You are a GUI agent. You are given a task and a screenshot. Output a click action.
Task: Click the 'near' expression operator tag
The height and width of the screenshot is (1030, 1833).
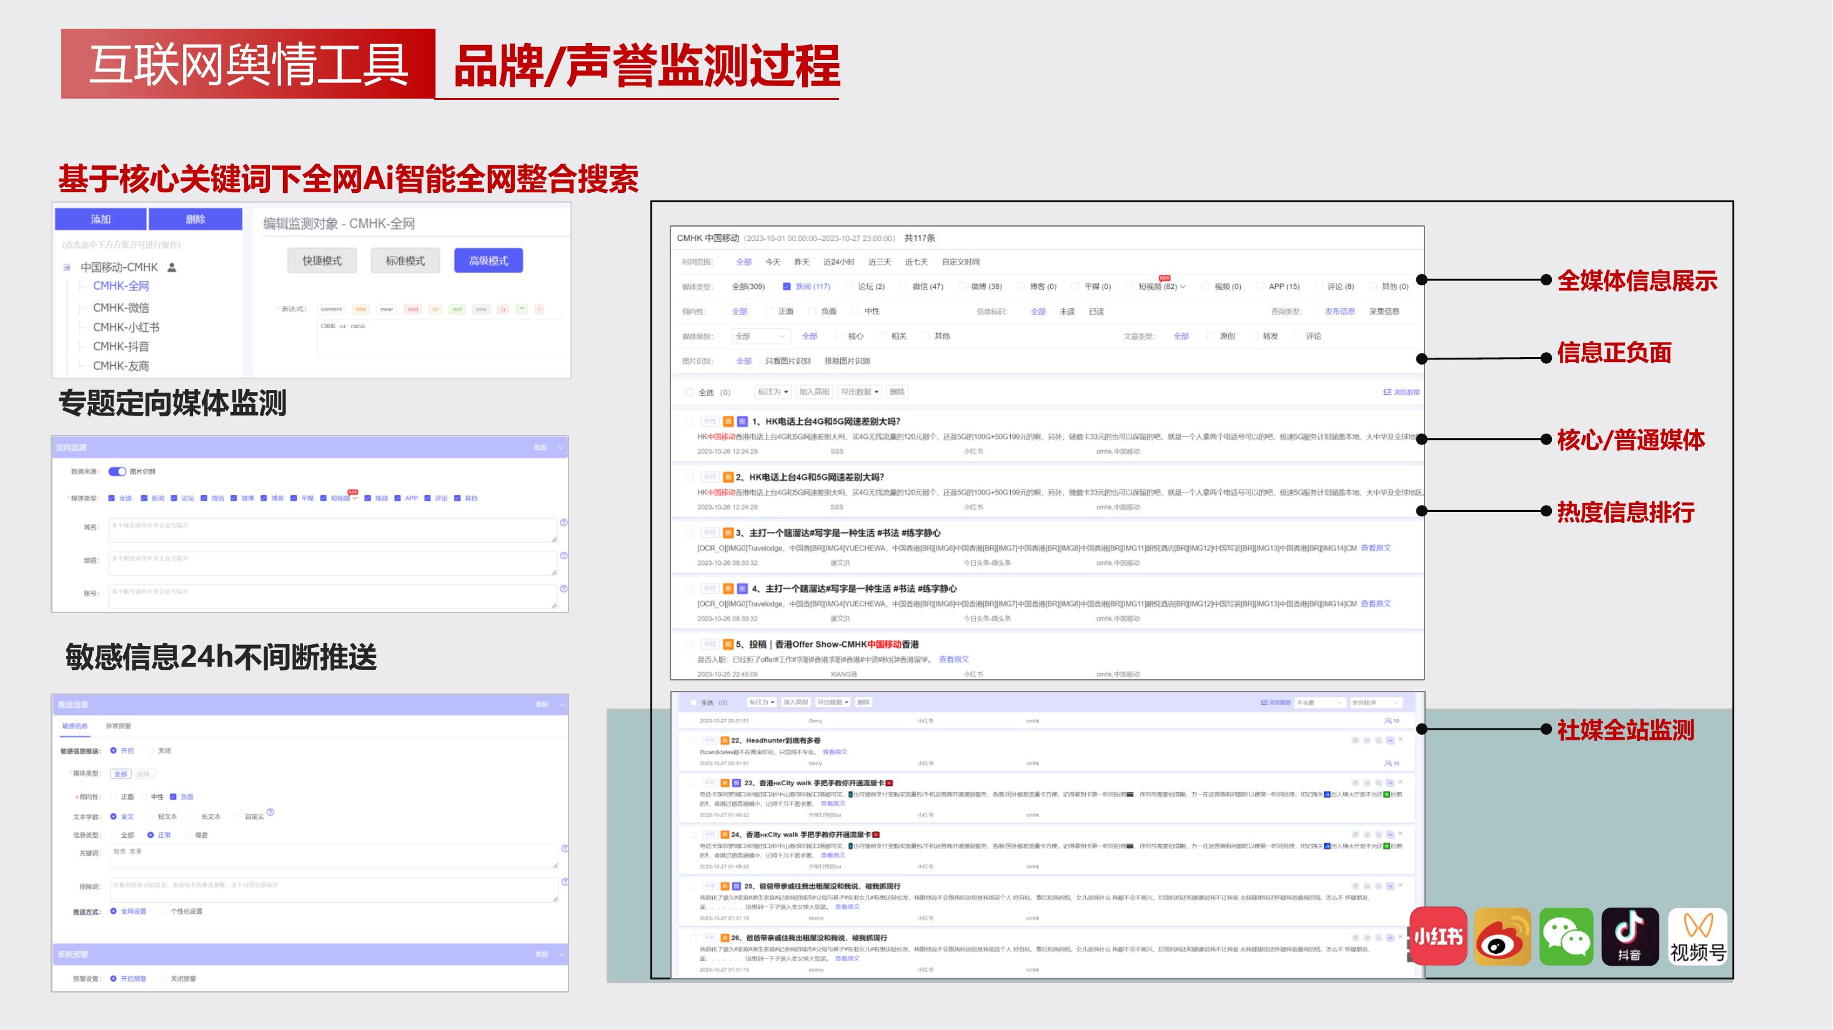[386, 309]
